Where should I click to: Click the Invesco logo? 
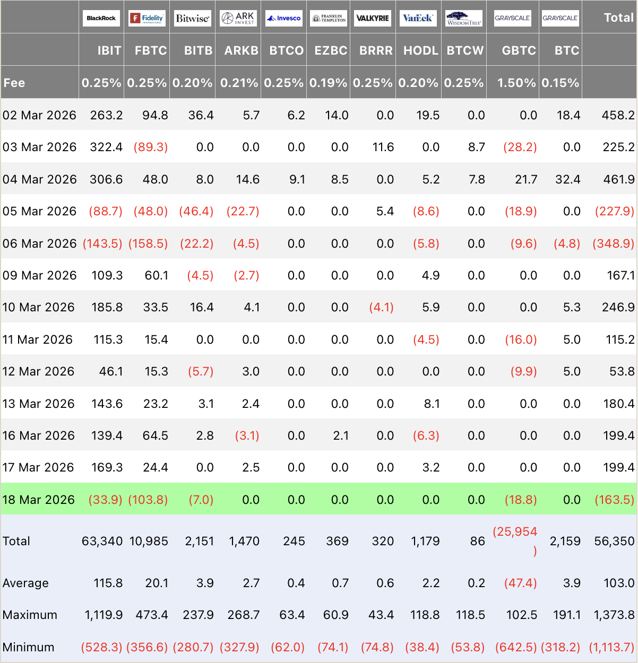(x=283, y=18)
